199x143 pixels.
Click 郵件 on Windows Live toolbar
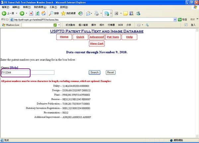(94, 25)
